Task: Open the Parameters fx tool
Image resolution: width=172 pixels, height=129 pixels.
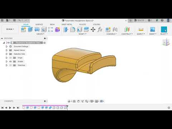Action: (x=100, y=29)
